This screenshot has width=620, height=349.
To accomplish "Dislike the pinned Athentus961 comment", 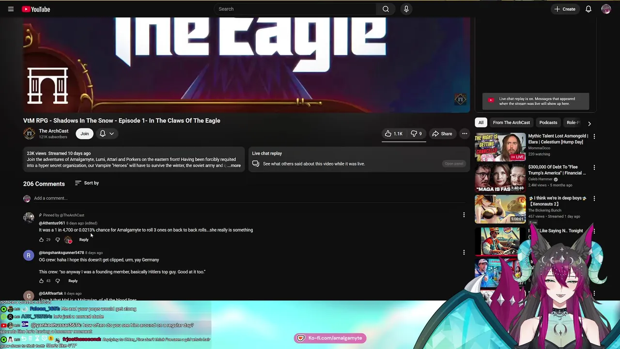I will point(58,239).
